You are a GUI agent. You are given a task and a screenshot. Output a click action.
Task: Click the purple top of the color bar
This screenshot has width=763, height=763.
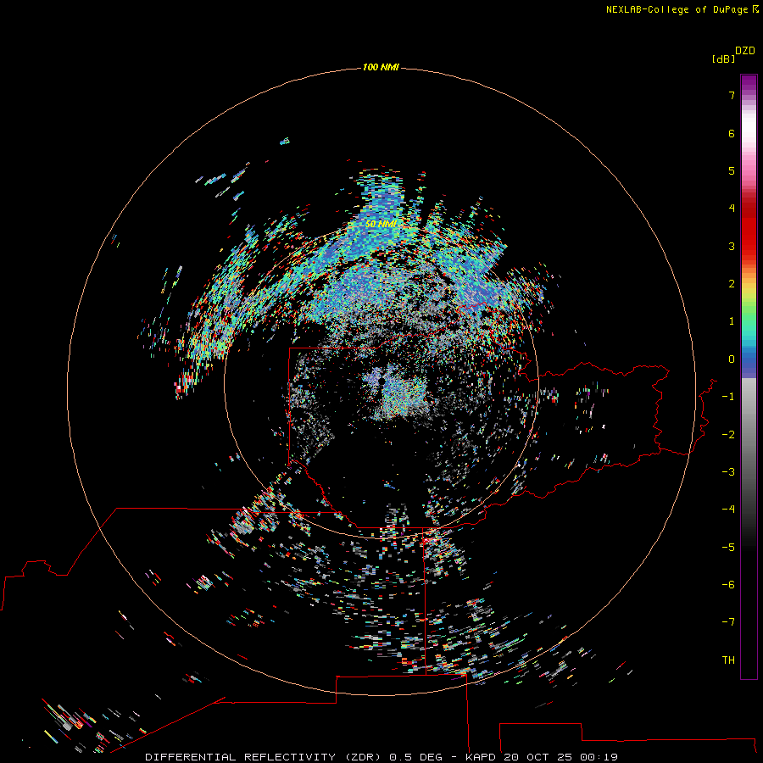pyautogui.click(x=749, y=84)
